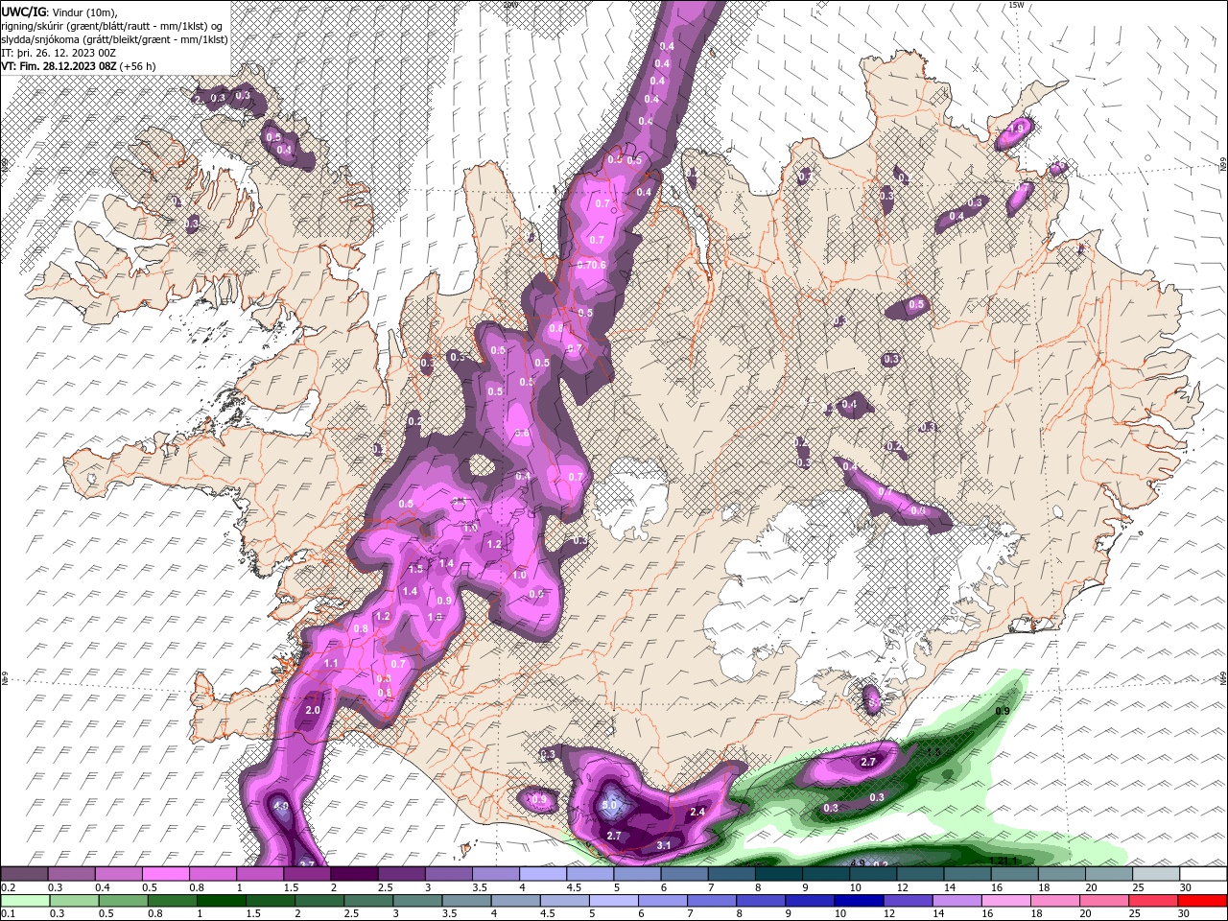Select the 1.9 snowfall value in the northeast
1228x921 pixels.
pos(1018,127)
